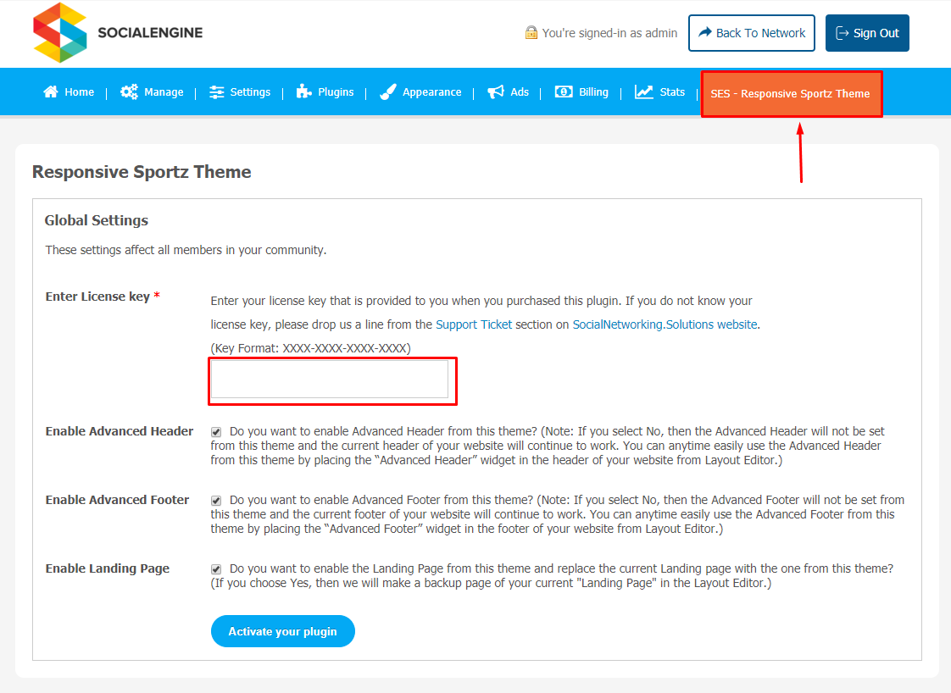Screen dimensions: 951x693
Task: Click "These settings affect all members" text
Action: pyautogui.click(x=186, y=250)
